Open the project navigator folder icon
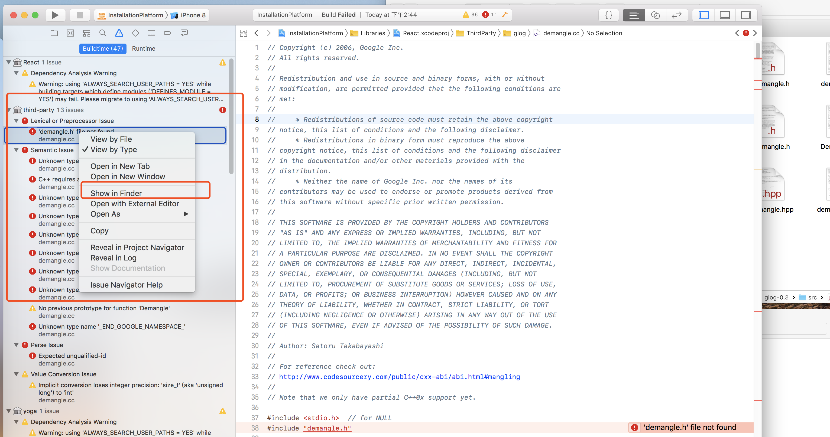 point(54,33)
